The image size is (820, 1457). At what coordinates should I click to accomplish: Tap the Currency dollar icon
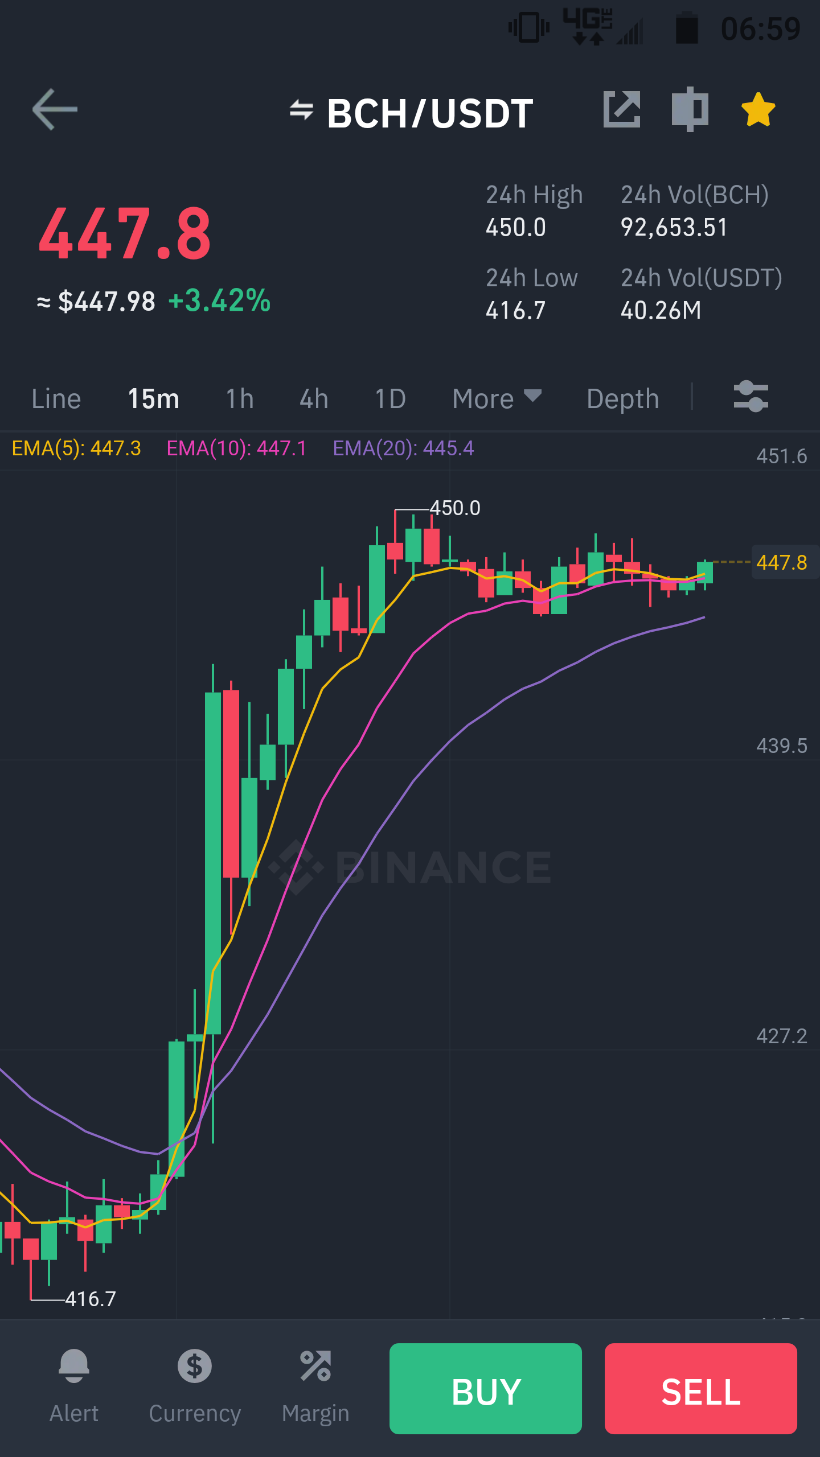pos(195,1366)
